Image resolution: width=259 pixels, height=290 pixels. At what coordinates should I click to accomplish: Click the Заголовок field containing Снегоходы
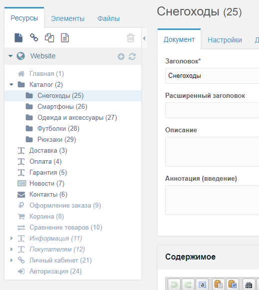pyautogui.click(x=212, y=76)
